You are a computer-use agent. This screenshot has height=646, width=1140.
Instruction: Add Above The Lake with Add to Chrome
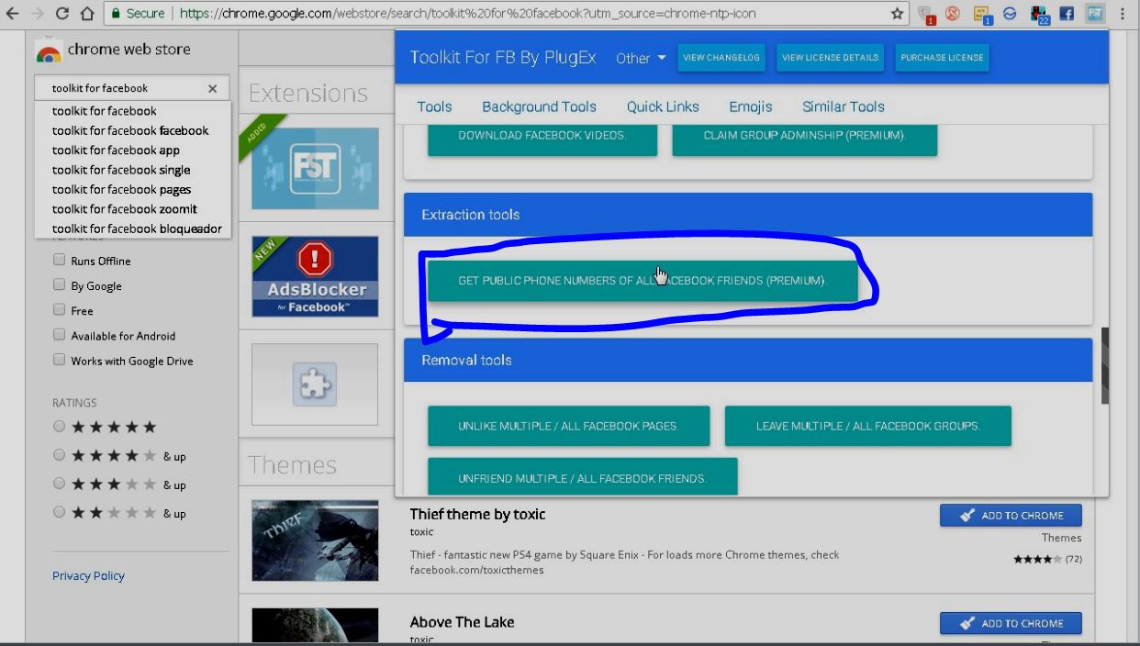pyautogui.click(x=1011, y=624)
